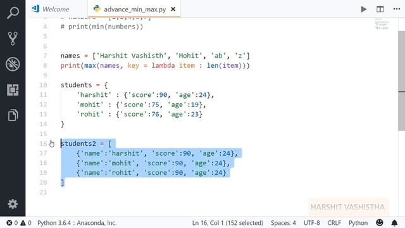Open the Explorer files view

13,115
